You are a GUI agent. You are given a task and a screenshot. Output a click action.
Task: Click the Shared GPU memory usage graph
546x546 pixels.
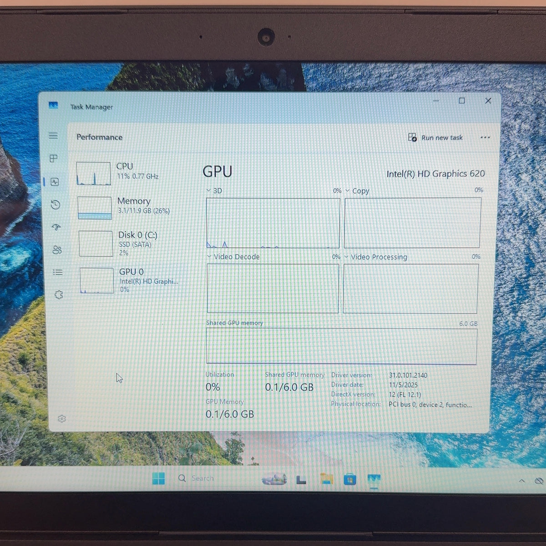click(x=342, y=346)
